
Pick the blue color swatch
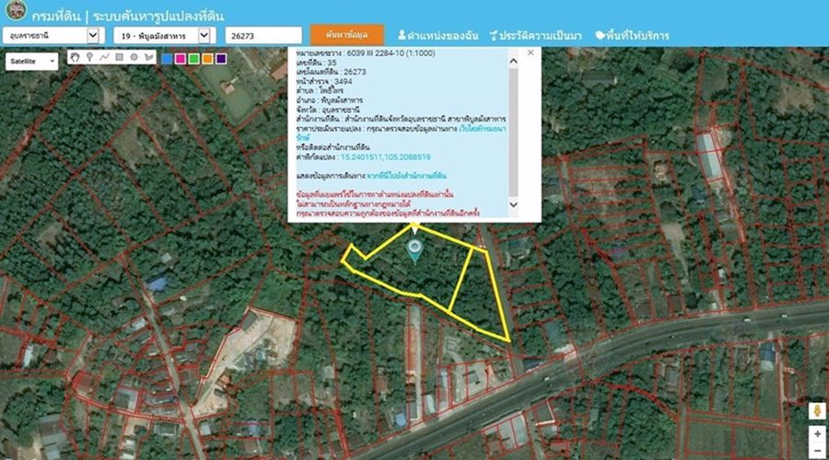(x=167, y=59)
